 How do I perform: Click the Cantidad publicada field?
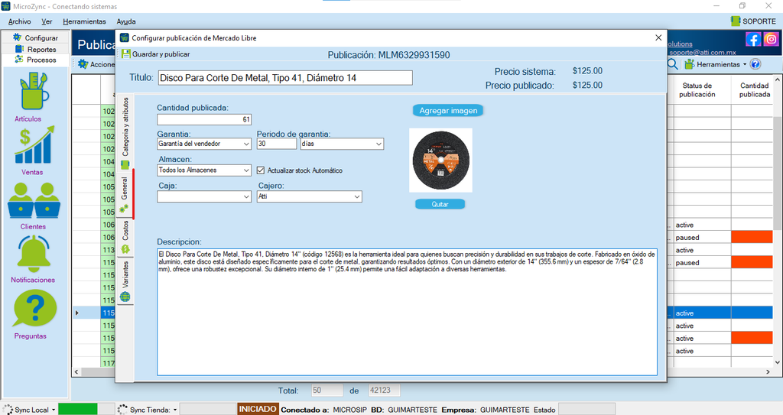pyautogui.click(x=204, y=119)
